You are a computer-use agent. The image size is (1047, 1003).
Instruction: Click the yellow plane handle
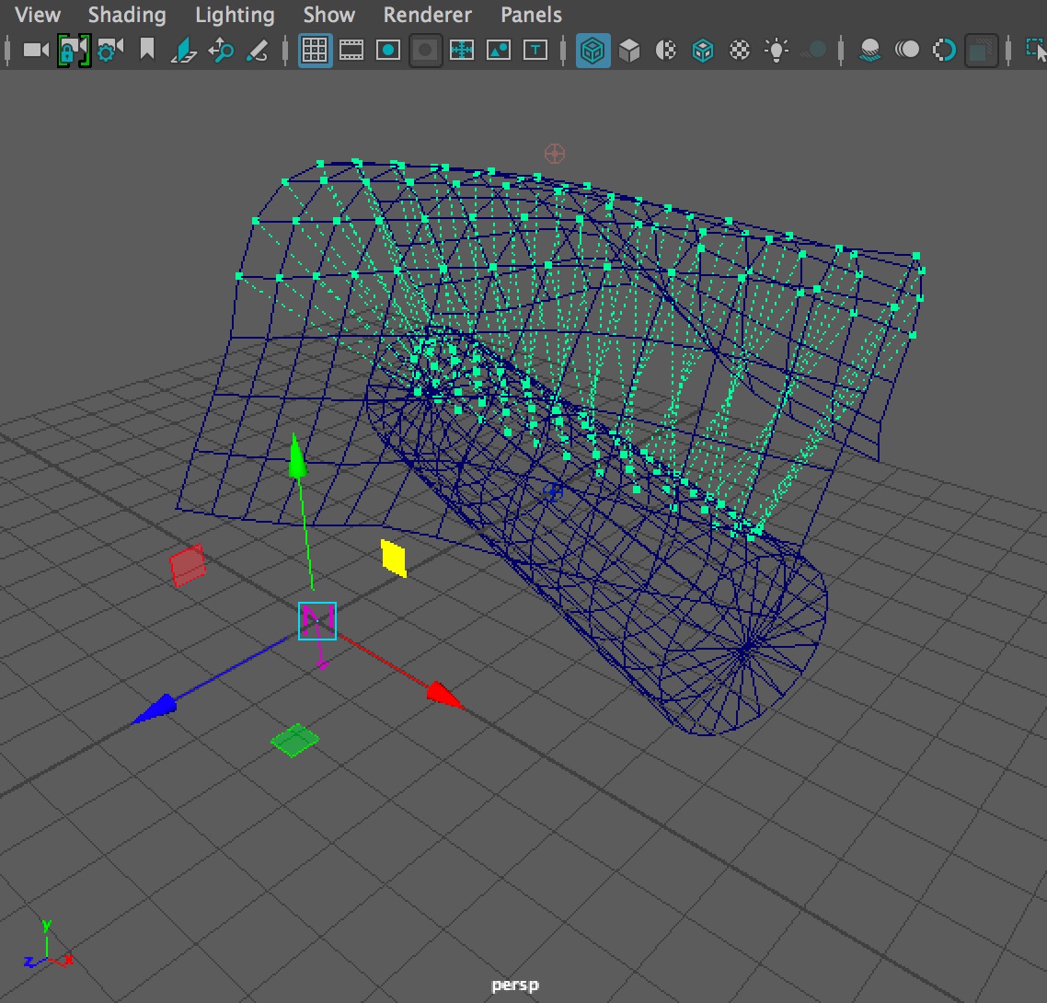(393, 559)
